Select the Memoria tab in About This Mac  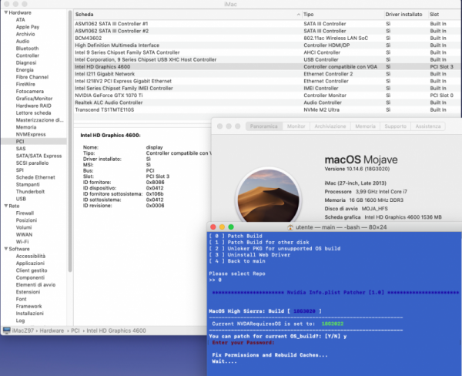pyautogui.click(x=365, y=126)
